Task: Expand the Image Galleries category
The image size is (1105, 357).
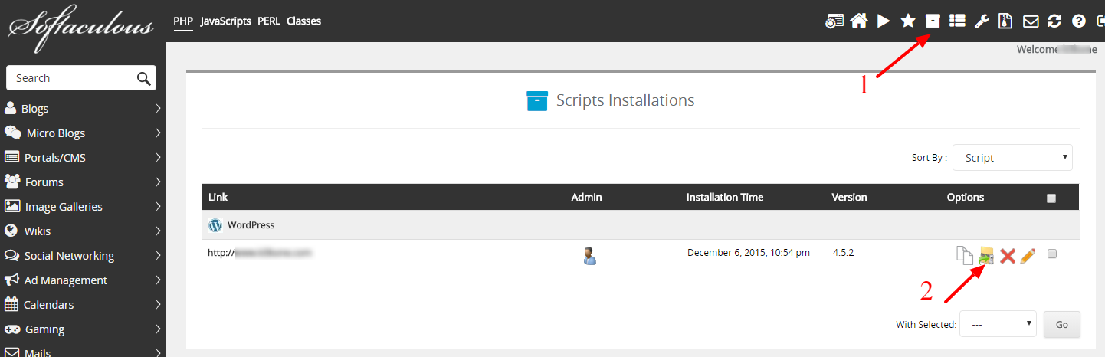Action: [83, 207]
